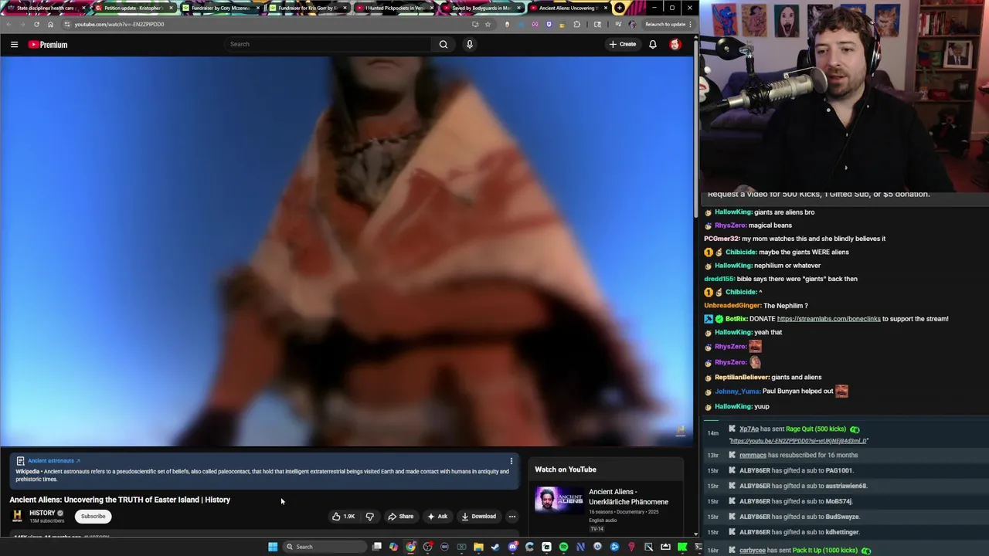Open the Ancient astronauts Wikipedia link
Screen dimensions: 989x556
pos(53,461)
